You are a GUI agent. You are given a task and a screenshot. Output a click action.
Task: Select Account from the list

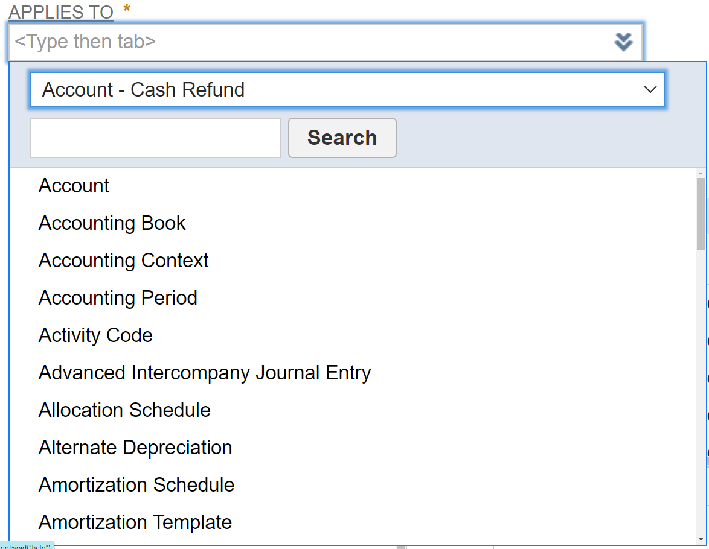[x=74, y=186]
